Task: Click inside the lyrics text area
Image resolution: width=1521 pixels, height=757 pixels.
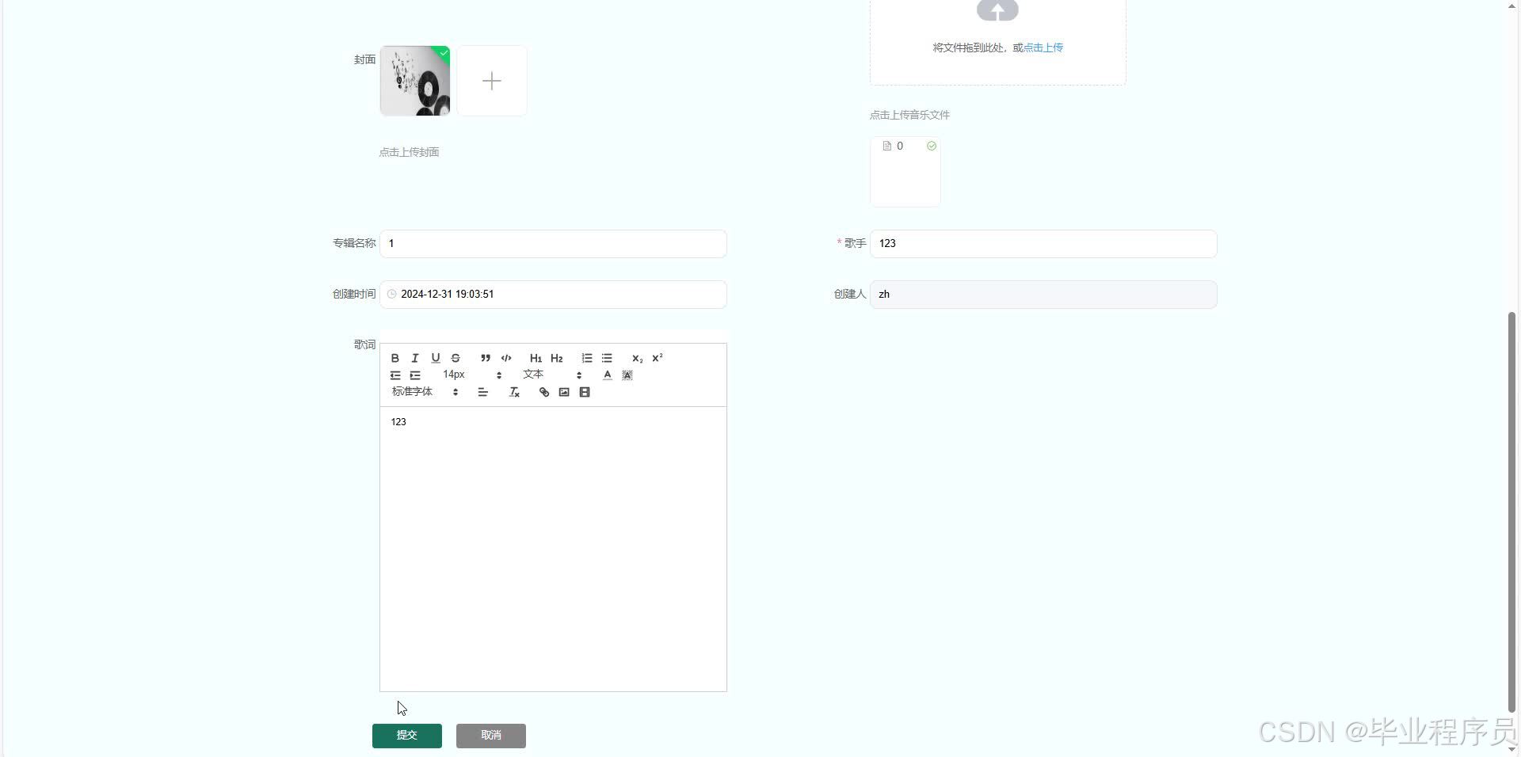Action: [x=553, y=549]
